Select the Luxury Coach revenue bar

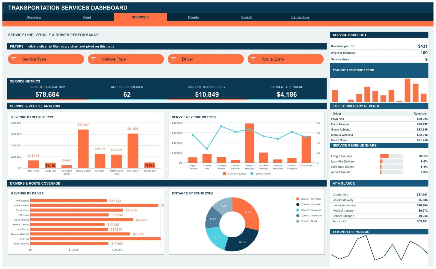tap(83, 149)
